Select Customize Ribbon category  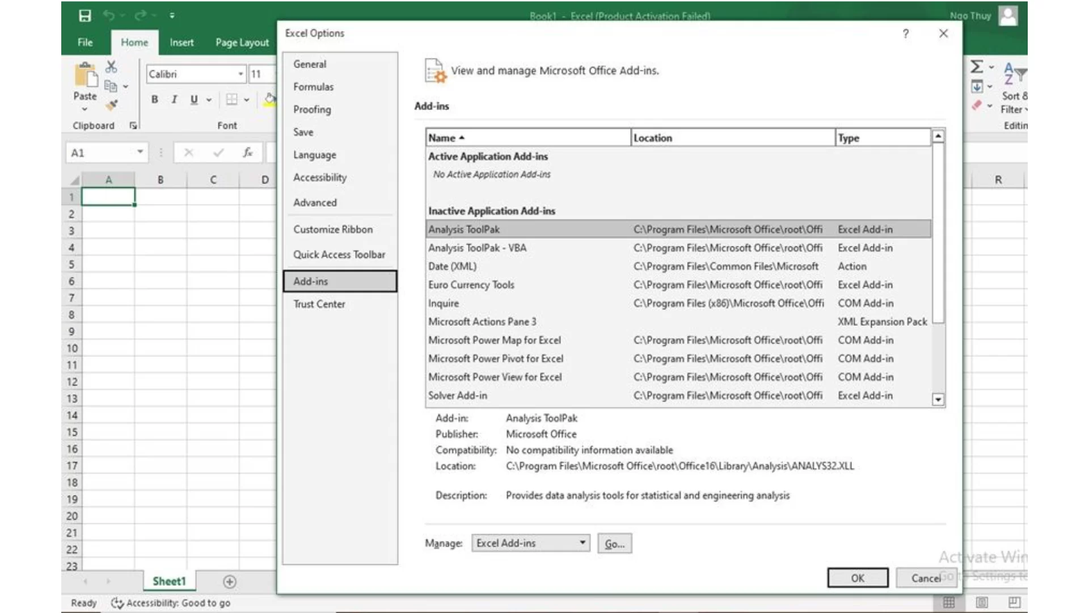(333, 229)
